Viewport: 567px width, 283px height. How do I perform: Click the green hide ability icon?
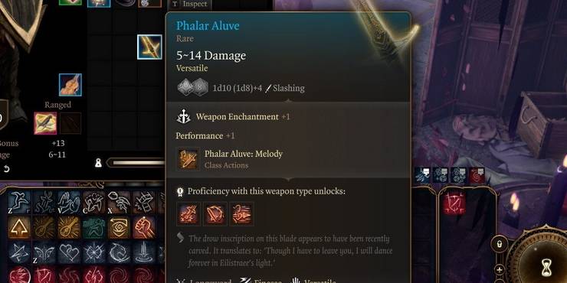94,227
